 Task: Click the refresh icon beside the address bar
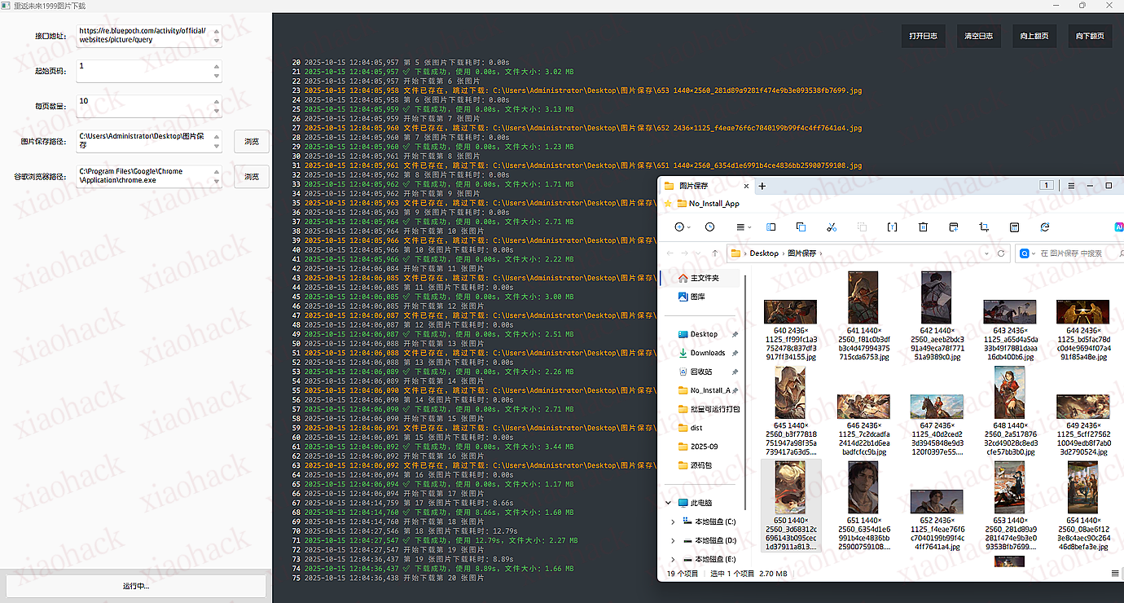pyautogui.click(x=1001, y=253)
